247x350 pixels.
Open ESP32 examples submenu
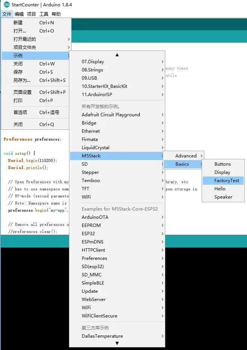click(117, 234)
